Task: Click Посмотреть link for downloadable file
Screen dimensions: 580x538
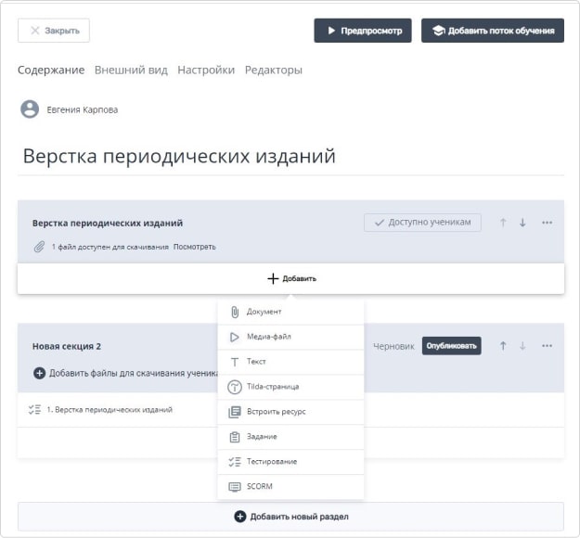Action: coord(195,247)
